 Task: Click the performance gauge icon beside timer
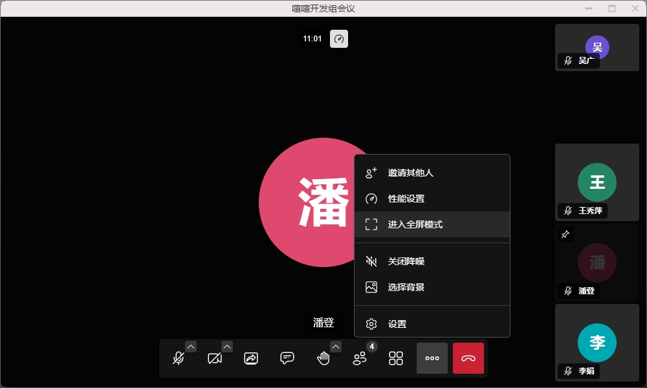click(x=339, y=39)
